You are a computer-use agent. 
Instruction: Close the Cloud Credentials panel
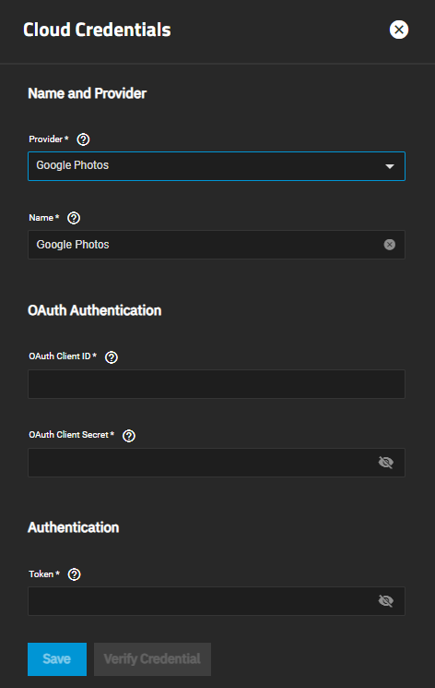(399, 30)
